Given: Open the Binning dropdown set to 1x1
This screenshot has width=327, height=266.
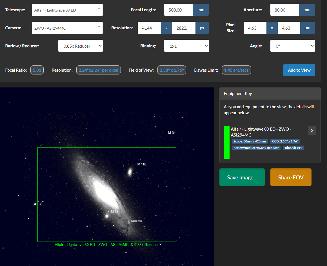Looking at the screenshot, I should tap(186, 46).
